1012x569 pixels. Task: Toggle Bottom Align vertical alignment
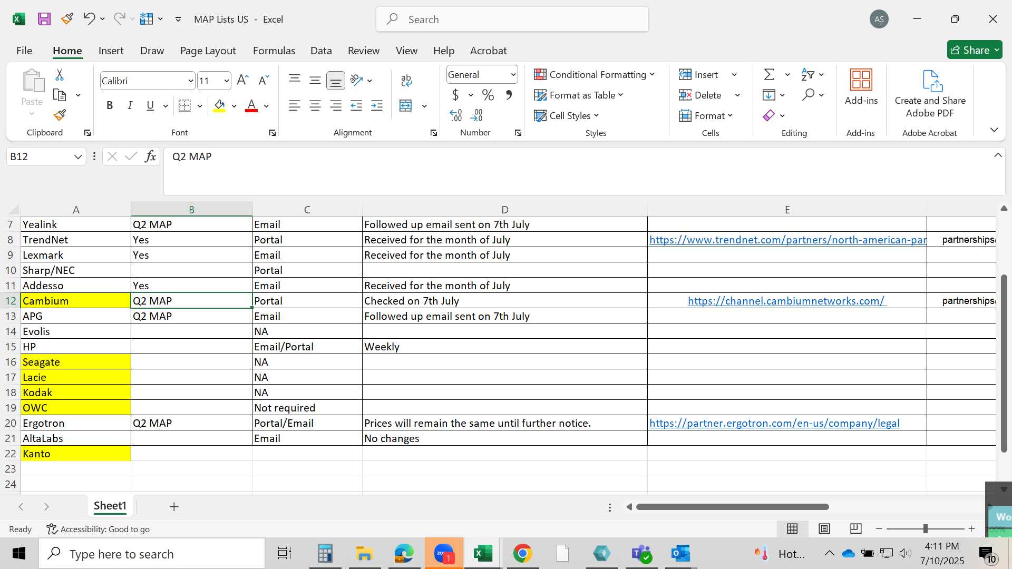336,80
